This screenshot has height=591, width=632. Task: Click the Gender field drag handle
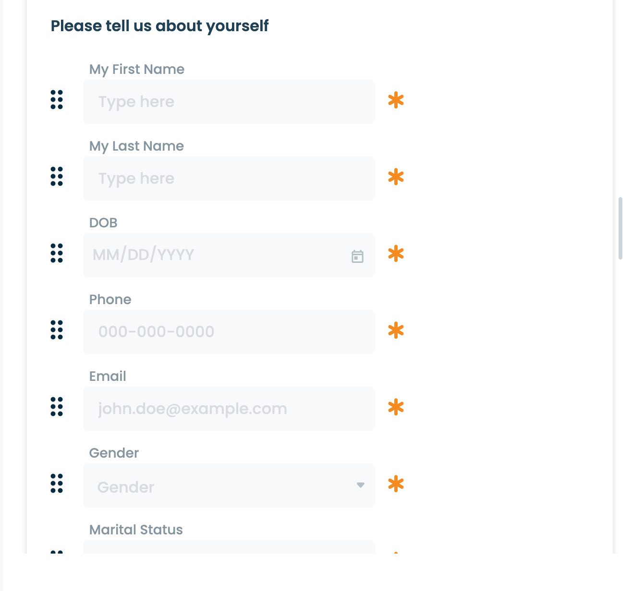tap(57, 484)
